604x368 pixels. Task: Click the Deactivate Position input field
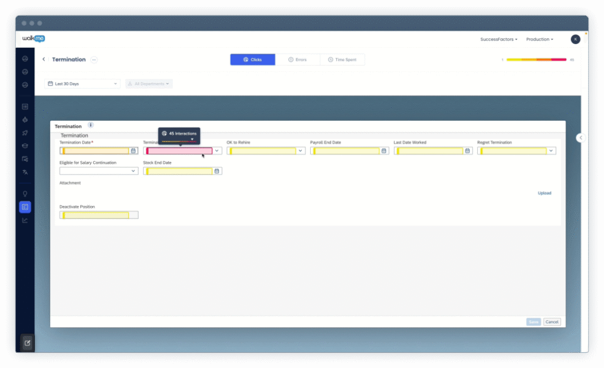click(99, 215)
